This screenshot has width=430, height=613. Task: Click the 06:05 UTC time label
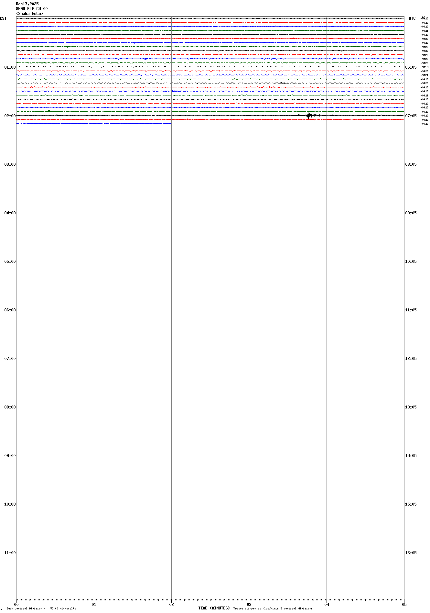[x=411, y=67]
